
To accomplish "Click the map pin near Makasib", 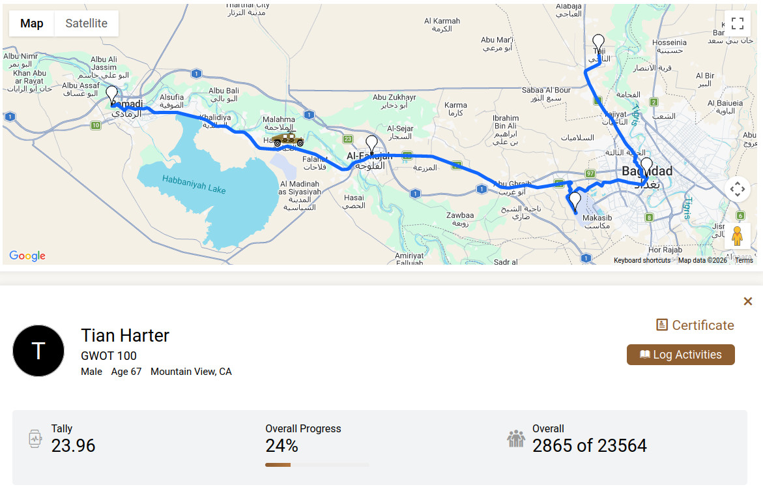I will [575, 200].
